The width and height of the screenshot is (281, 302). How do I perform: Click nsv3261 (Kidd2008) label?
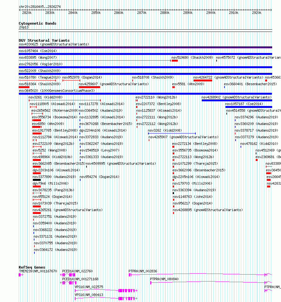pyautogui.click(x=45, y=97)
